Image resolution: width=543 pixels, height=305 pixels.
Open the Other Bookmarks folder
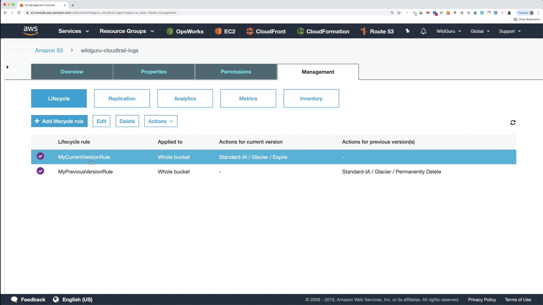(527, 19)
